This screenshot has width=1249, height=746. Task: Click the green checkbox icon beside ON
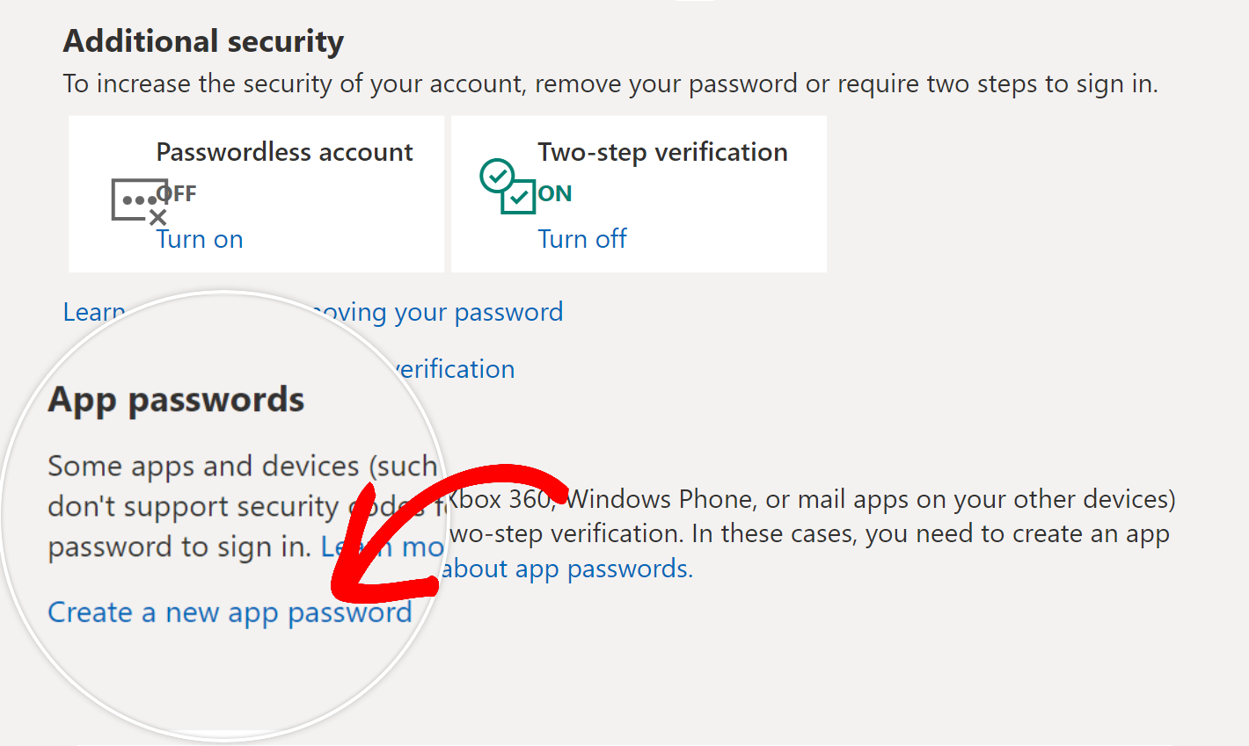(519, 195)
